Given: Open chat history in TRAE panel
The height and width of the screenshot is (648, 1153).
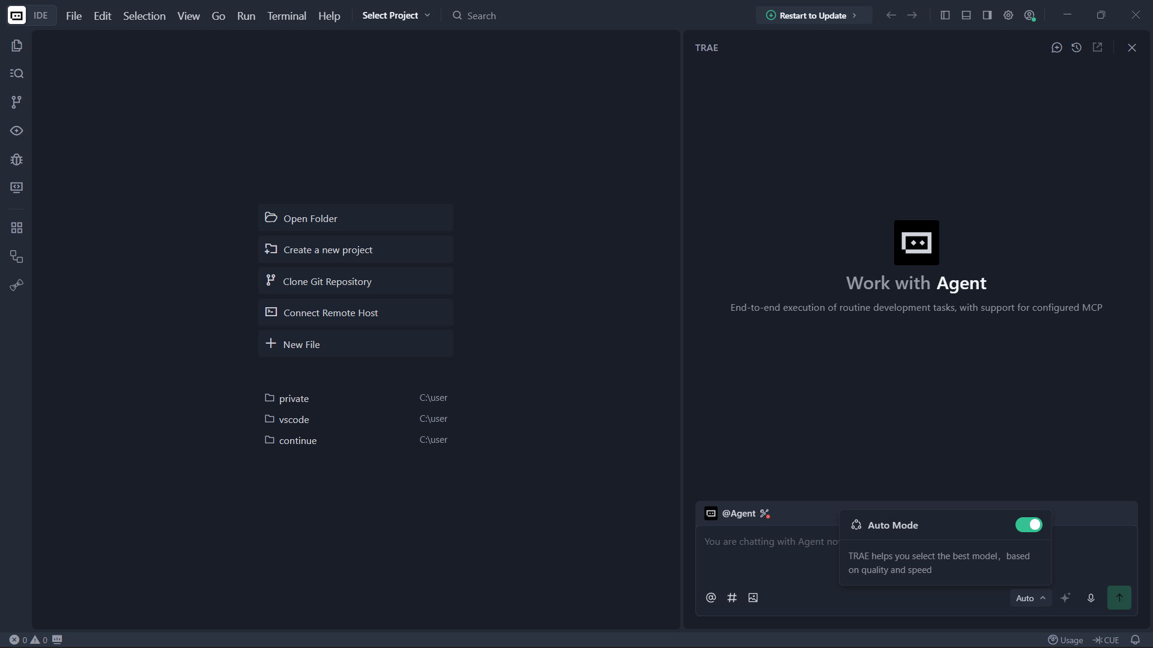Looking at the screenshot, I should [1077, 47].
